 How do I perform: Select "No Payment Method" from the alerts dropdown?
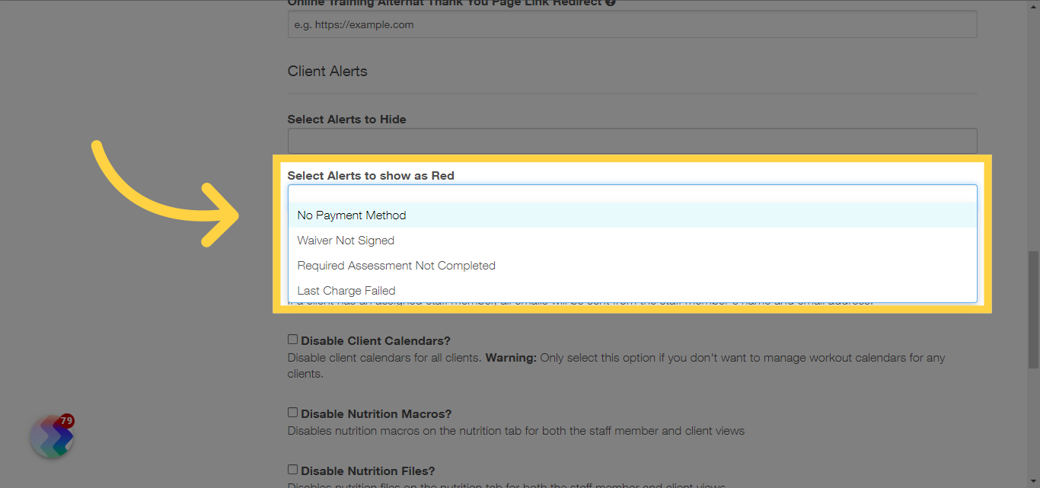point(352,215)
